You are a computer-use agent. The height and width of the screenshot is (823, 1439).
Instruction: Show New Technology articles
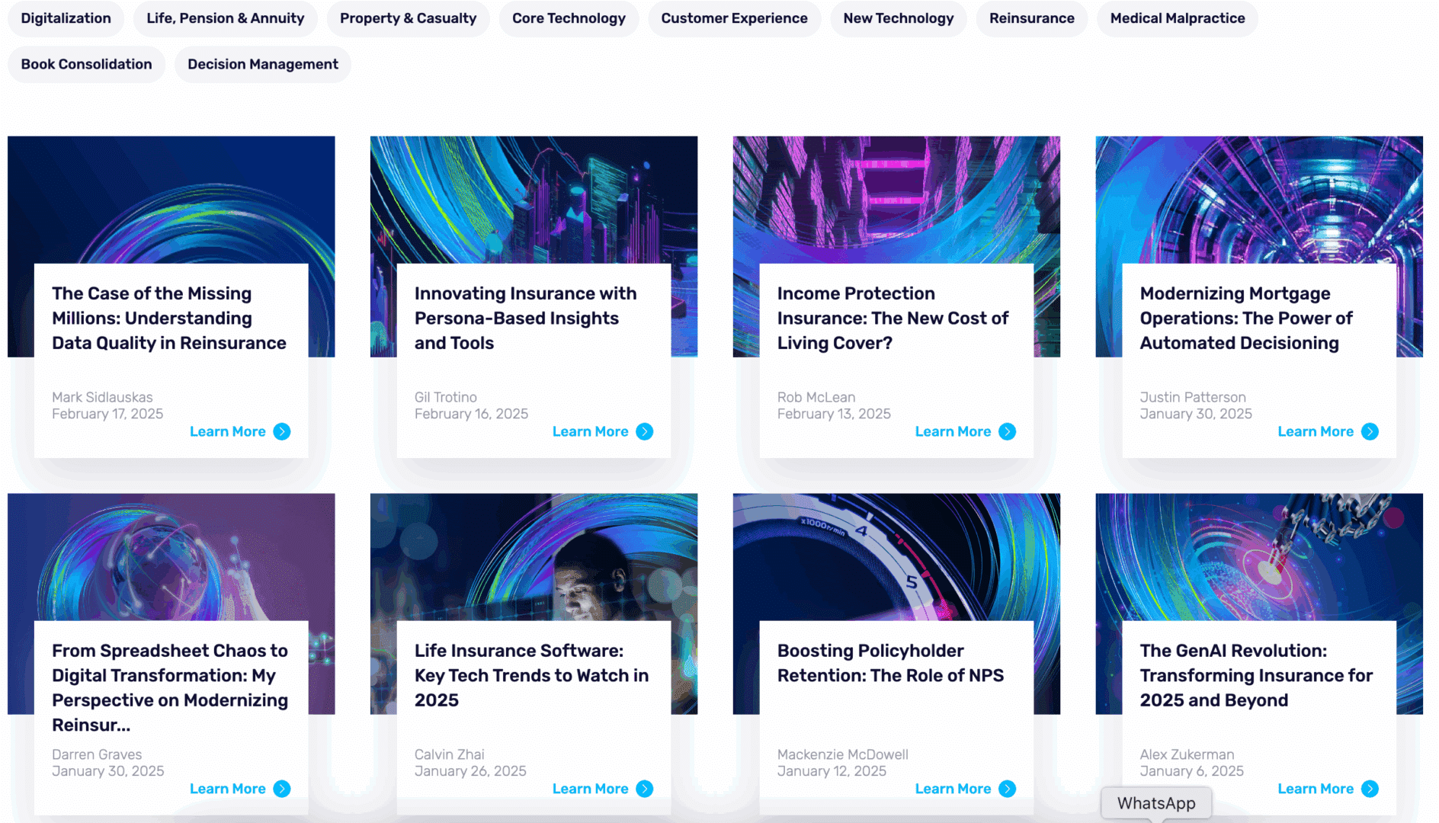(898, 18)
